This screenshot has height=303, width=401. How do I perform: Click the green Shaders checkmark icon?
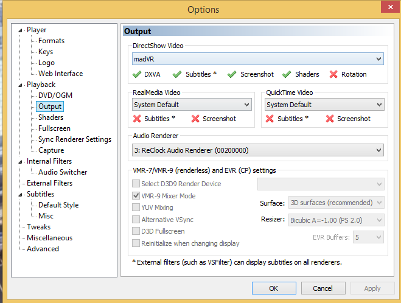pyautogui.click(x=287, y=74)
